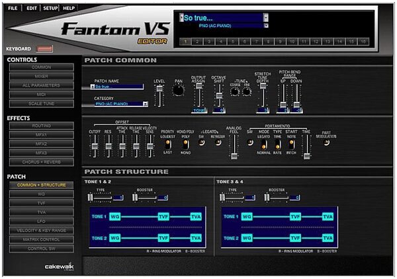Image resolution: width=397 pixels, height=279 pixels.
Task: Toggle the LEGATO RETRIGGER button
Action: (218, 142)
